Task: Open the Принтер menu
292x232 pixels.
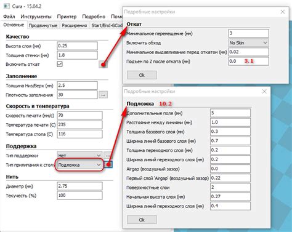Action: click(x=67, y=17)
